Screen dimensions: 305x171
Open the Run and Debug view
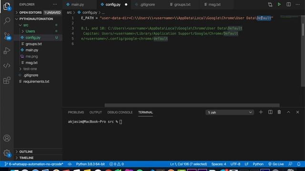(x=7, y=51)
